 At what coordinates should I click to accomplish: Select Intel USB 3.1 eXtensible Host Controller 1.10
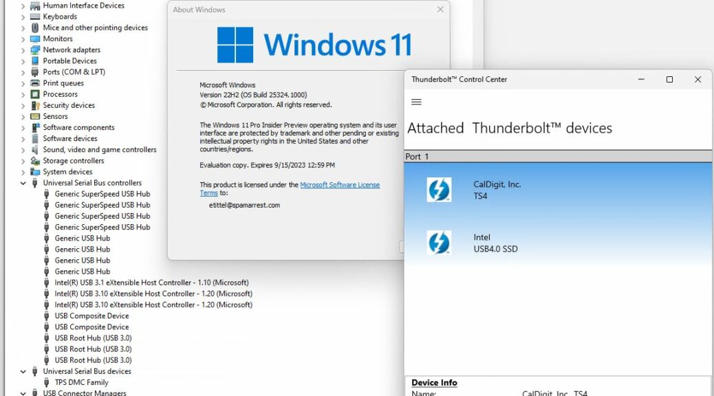point(151,283)
